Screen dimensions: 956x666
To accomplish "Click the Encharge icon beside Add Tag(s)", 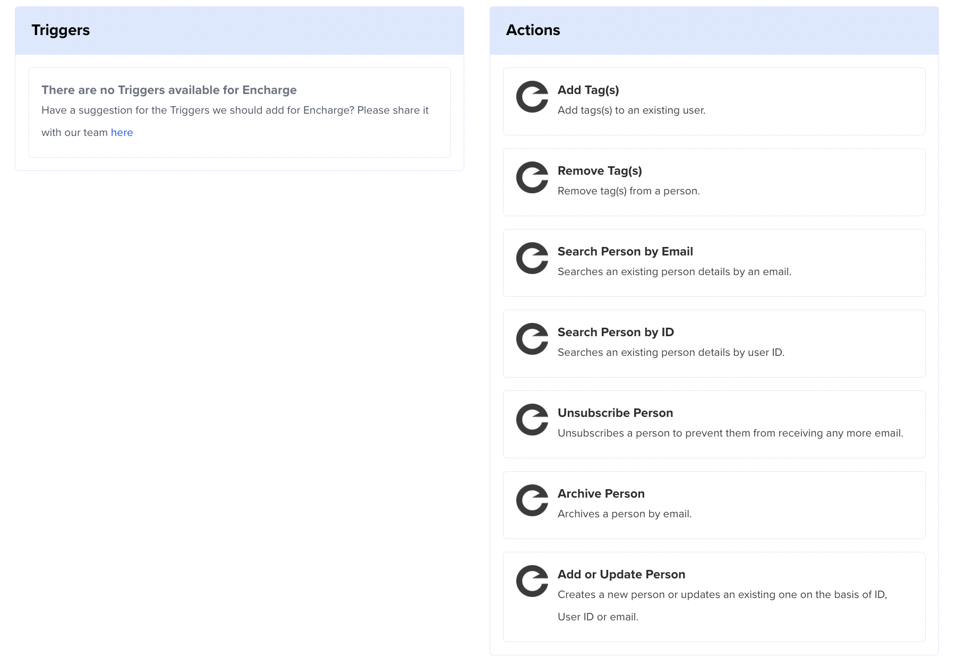I will pos(532,97).
